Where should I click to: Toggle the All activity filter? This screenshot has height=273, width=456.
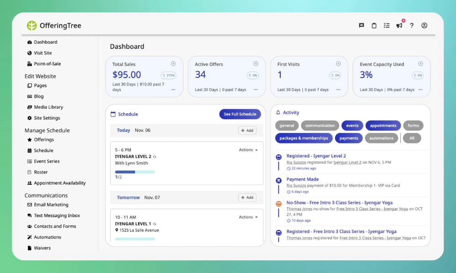click(412, 138)
